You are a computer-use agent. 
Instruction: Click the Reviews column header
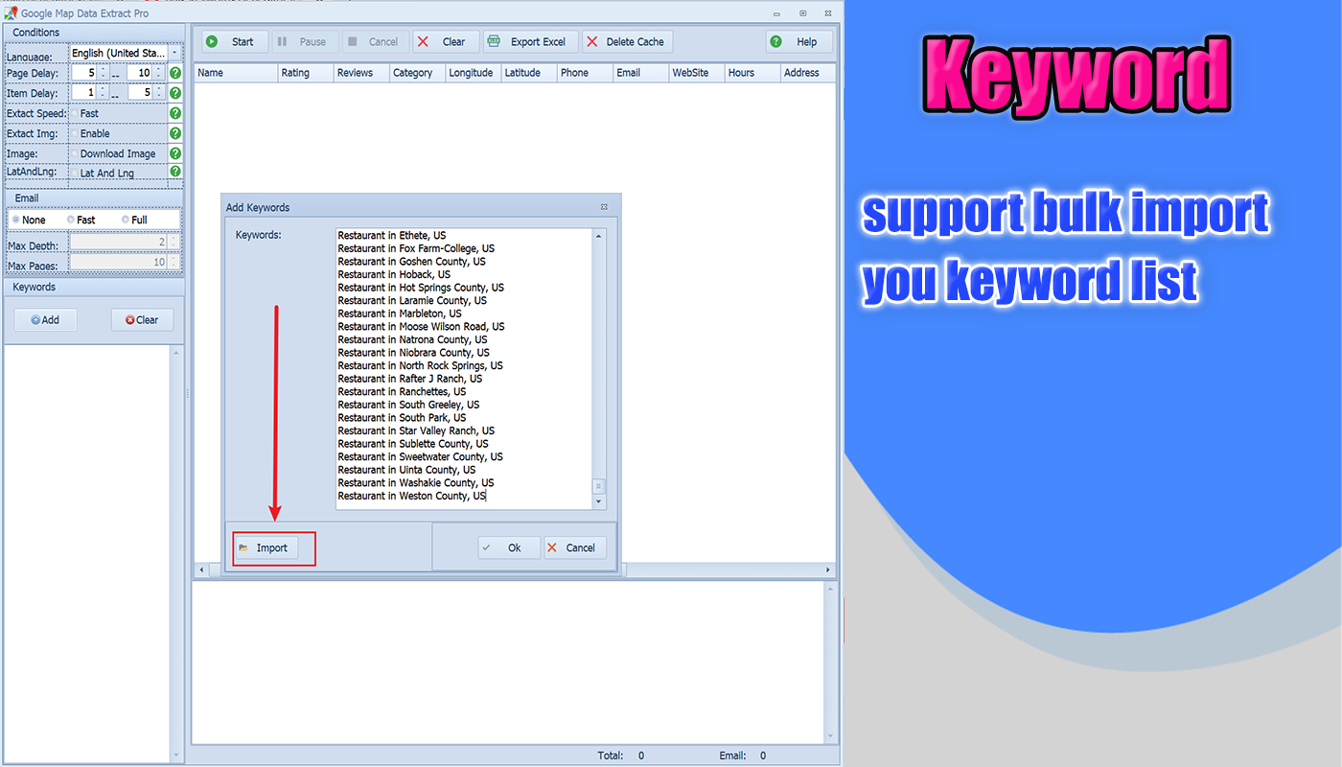coord(361,73)
